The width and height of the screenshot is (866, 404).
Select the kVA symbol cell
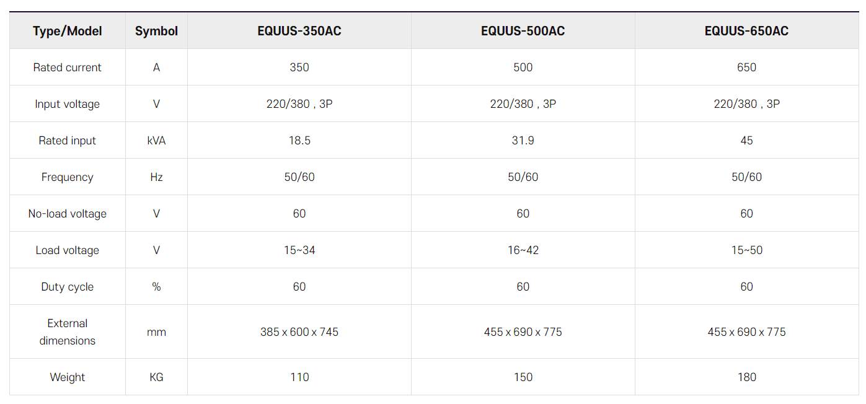(x=156, y=141)
